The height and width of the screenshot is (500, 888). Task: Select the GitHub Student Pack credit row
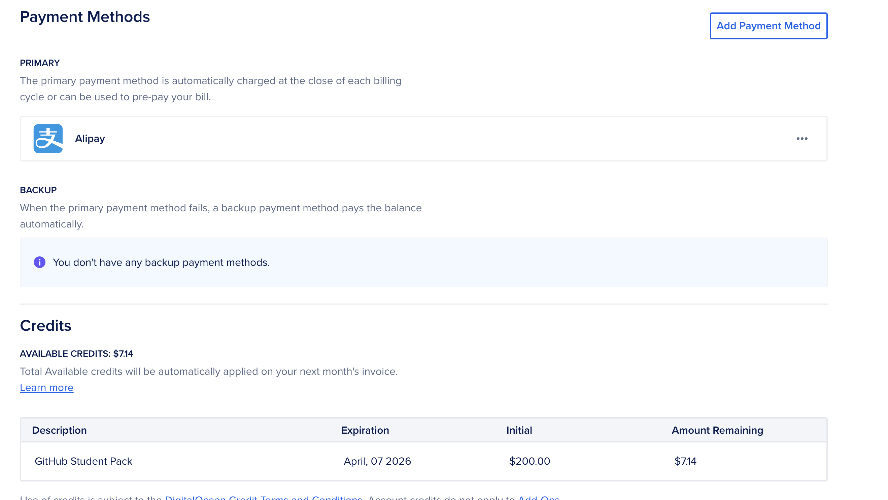pyautogui.click(x=83, y=461)
